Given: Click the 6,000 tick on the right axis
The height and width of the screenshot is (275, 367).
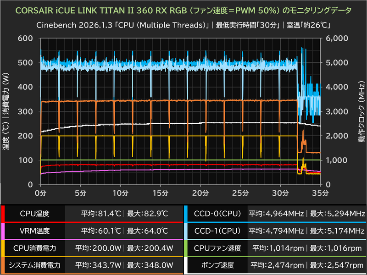Looking at the screenshot, I should (337, 38).
